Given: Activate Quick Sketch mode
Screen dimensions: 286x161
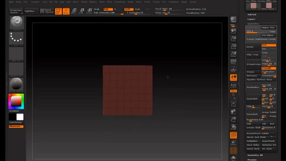Looking at the screenshot, I should [x=47, y=11].
